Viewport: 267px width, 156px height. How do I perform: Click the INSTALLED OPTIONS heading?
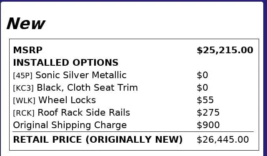(65, 62)
